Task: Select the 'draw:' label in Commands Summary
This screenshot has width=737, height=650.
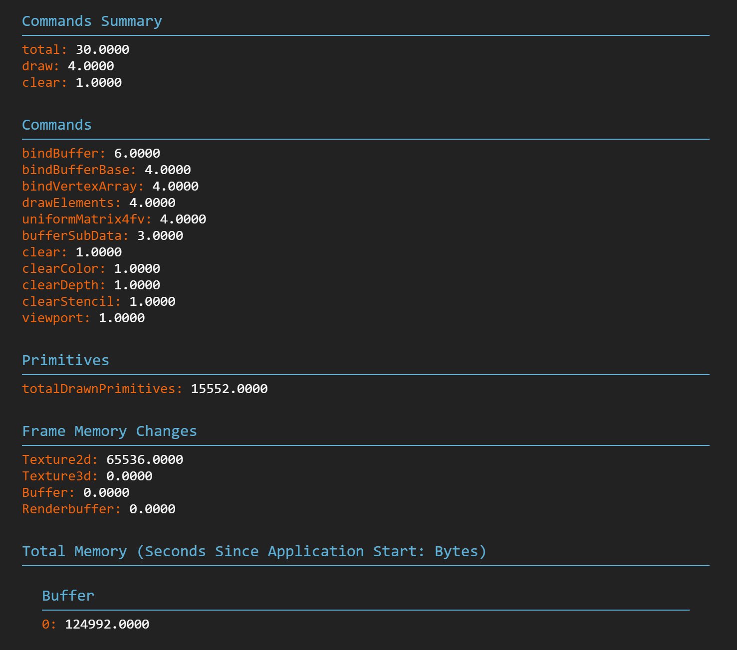Action: (40, 66)
